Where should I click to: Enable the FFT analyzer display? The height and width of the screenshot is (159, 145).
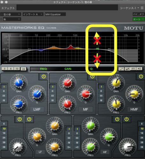[x=133, y=69]
